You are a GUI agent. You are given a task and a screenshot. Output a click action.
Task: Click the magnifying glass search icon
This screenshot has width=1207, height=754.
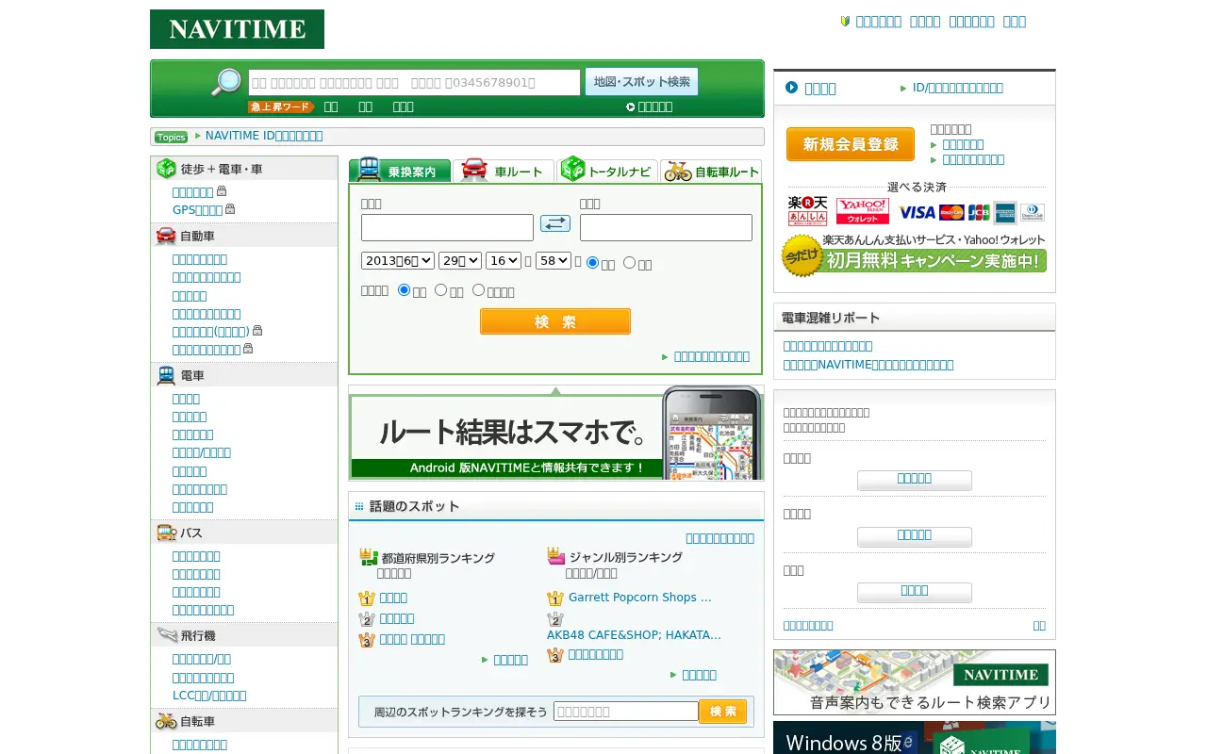(x=226, y=82)
